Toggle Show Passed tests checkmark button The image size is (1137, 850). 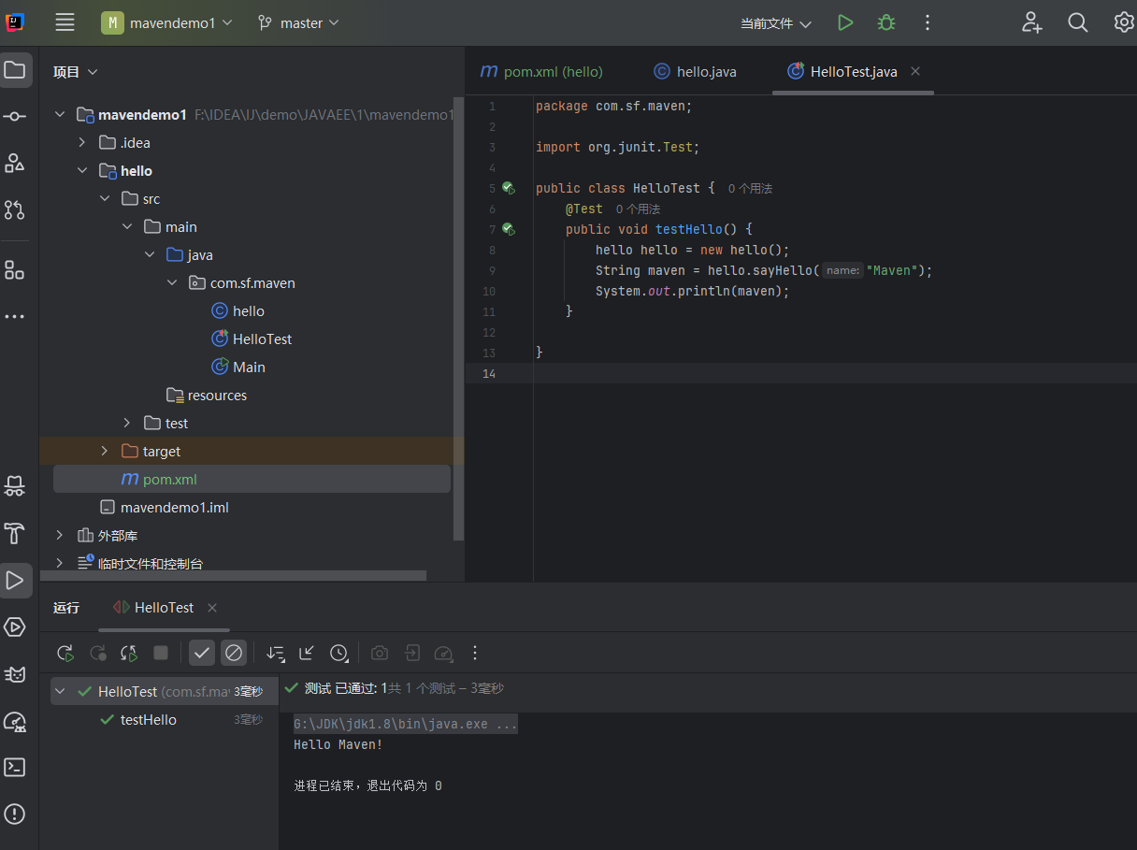(201, 653)
